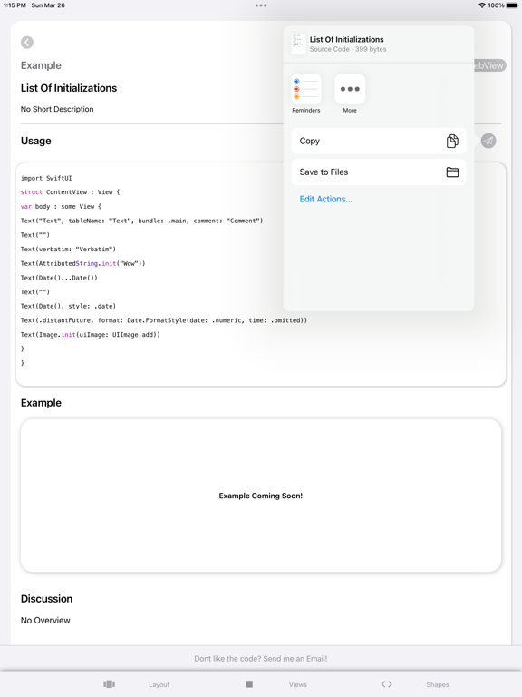Screen dimensions: 522x697
Task: Click the 'Discussion' heading
Action: pyautogui.click(x=46, y=599)
